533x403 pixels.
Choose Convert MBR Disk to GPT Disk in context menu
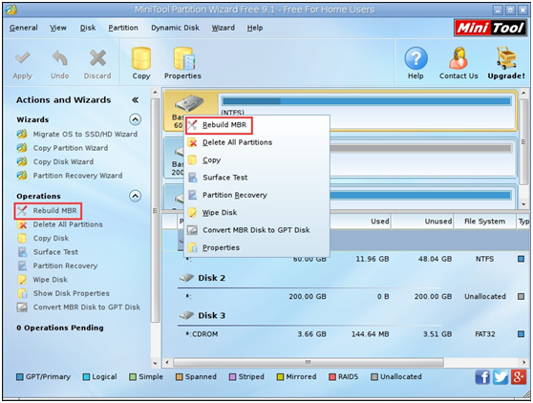(257, 230)
